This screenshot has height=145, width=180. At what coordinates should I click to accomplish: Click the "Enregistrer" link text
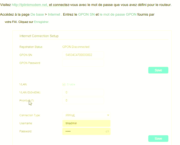click(41, 22)
